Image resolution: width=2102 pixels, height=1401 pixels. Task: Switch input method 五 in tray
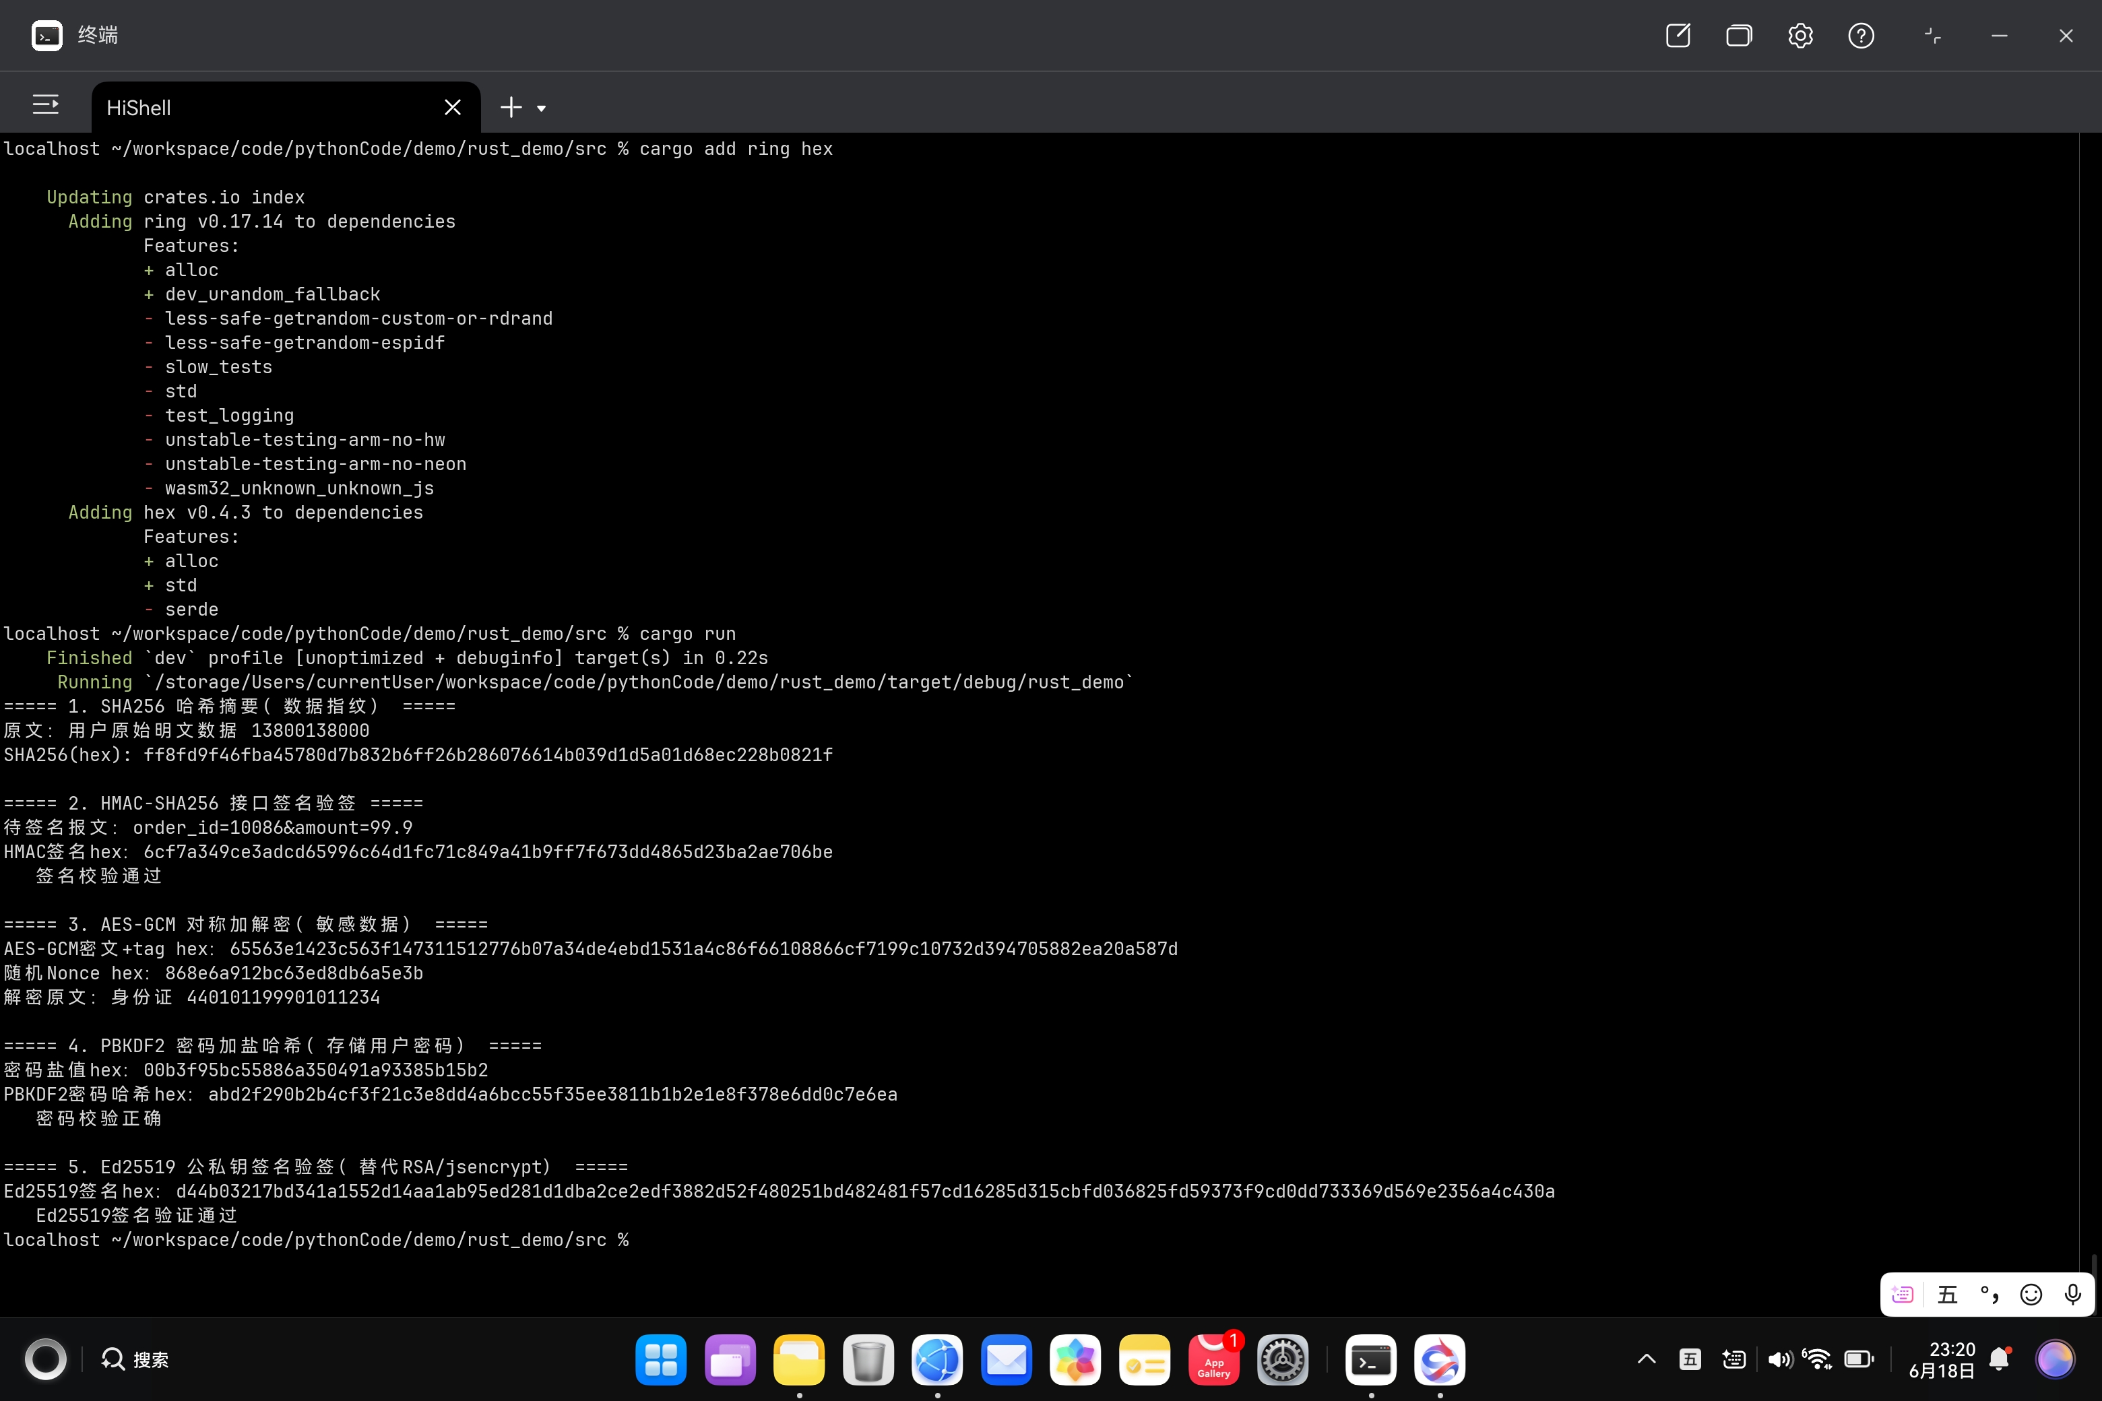pyautogui.click(x=1690, y=1359)
